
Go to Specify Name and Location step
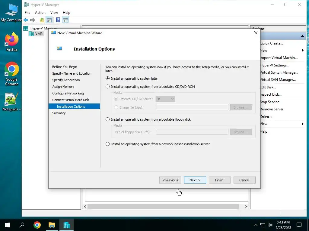[x=72, y=73]
